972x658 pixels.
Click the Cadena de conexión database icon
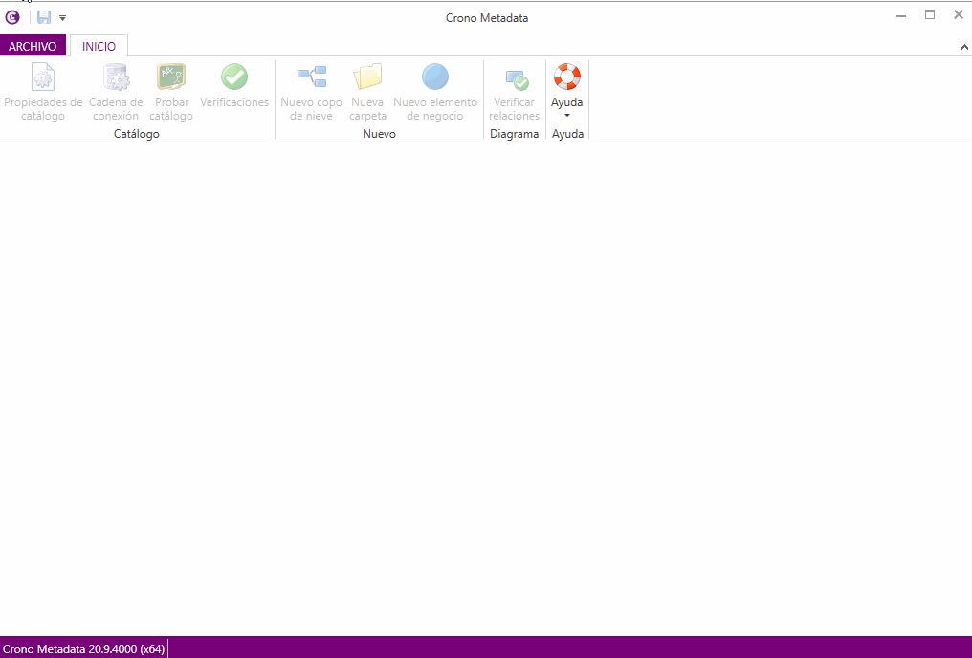(116, 77)
